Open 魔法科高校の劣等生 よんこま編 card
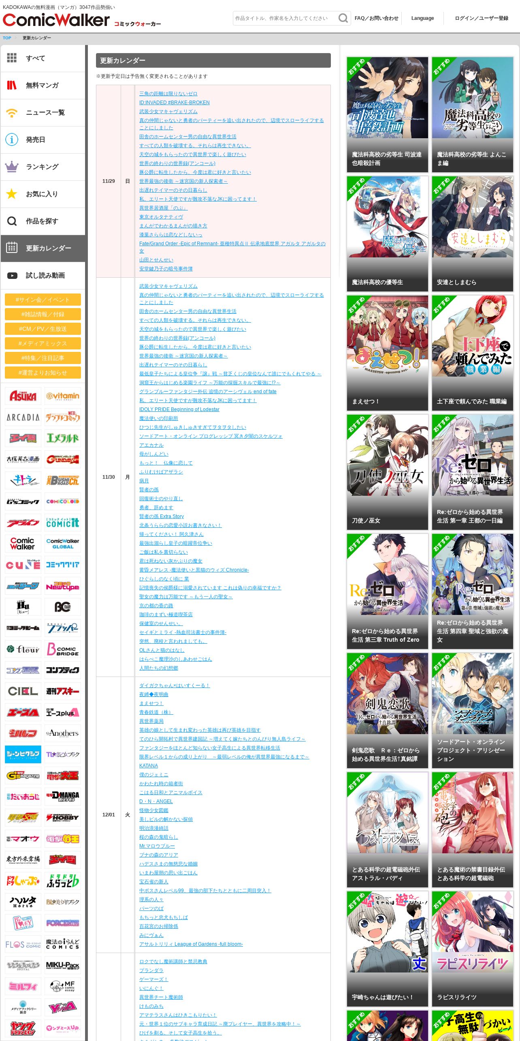The height and width of the screenshot is (1041, 520). 472,115
